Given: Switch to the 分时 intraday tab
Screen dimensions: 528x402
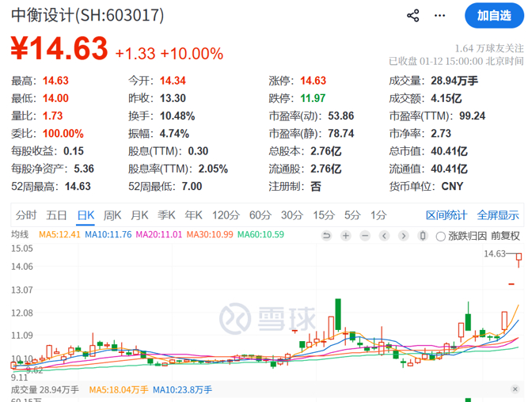Looking at the screenshot, I should (26, 215).
